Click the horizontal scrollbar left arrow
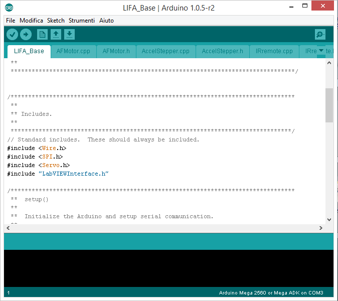The image size is (338, 301). (x=8, y=228)
